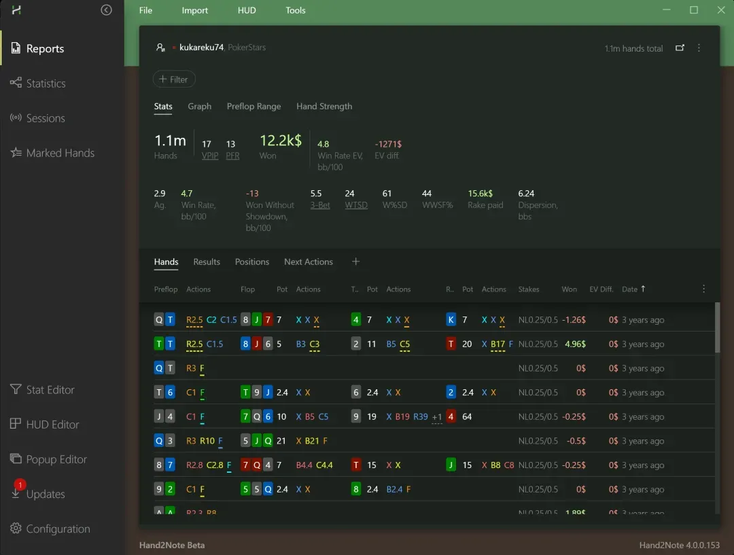Open the Statistics section

(x=46, y=84)
